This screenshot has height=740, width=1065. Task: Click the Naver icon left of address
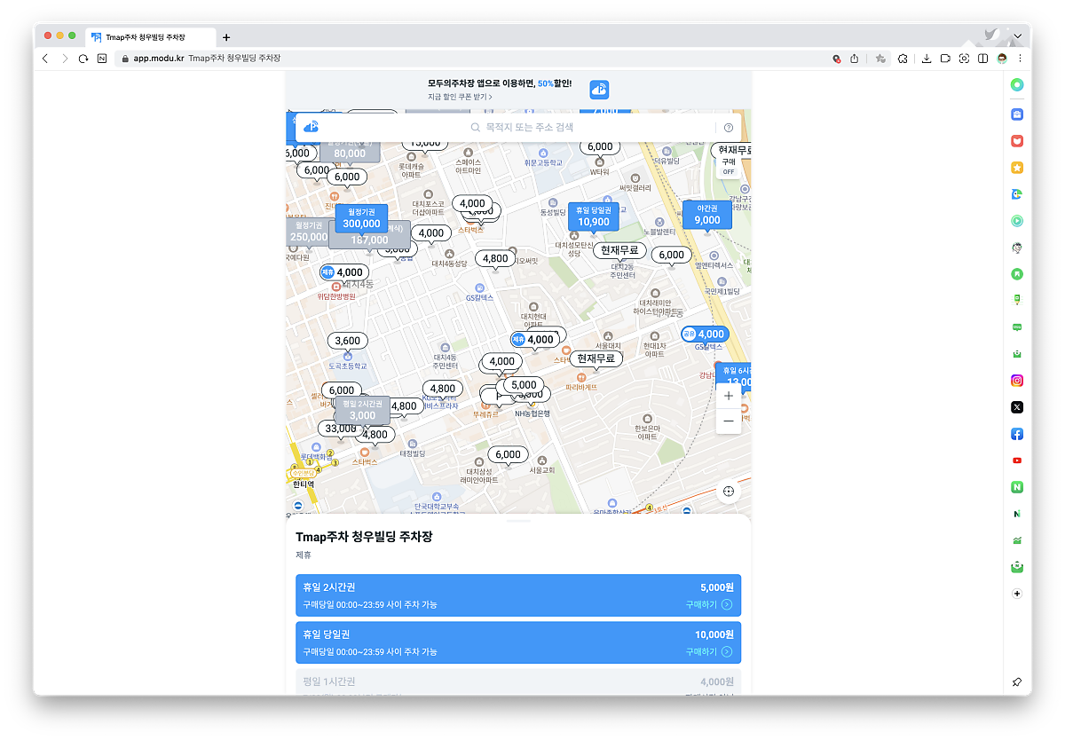(102, 59)
